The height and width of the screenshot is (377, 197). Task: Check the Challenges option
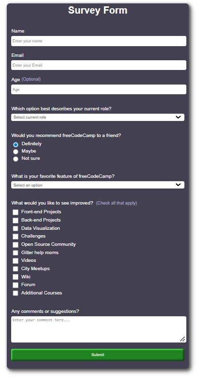[x=16, y=237]
